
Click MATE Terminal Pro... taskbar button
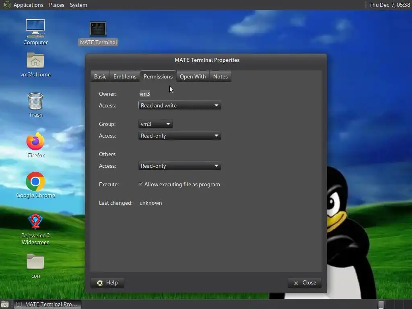tap(47, 304)
